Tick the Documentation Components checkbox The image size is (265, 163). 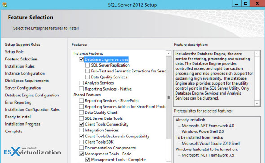(81, 148)
